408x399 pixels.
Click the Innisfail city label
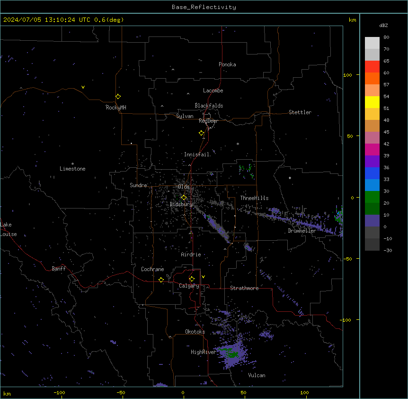[x=196, y=154]
